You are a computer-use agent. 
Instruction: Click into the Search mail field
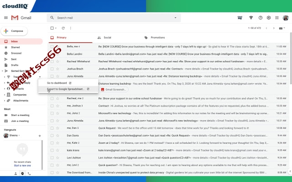point(114,18)
